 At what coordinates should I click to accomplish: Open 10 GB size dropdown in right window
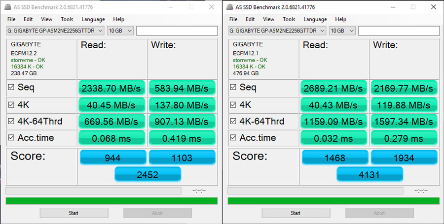point(342,31)
